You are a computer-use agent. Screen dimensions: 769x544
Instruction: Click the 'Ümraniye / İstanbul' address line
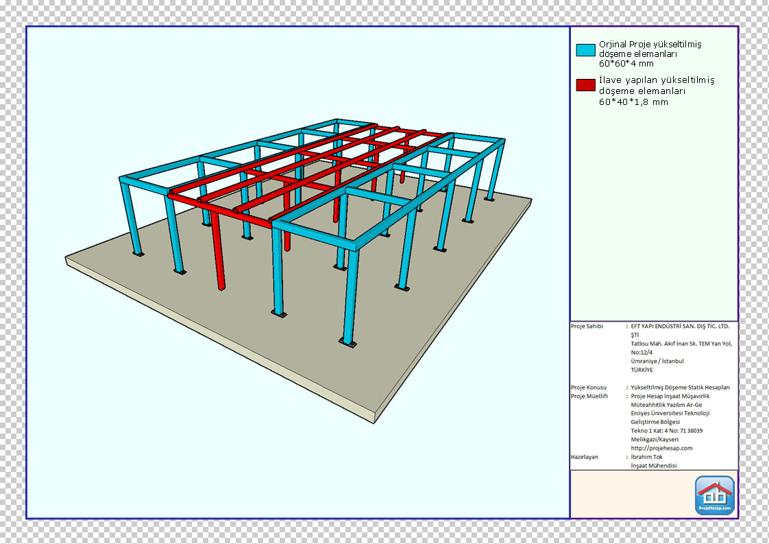[657, 361]
